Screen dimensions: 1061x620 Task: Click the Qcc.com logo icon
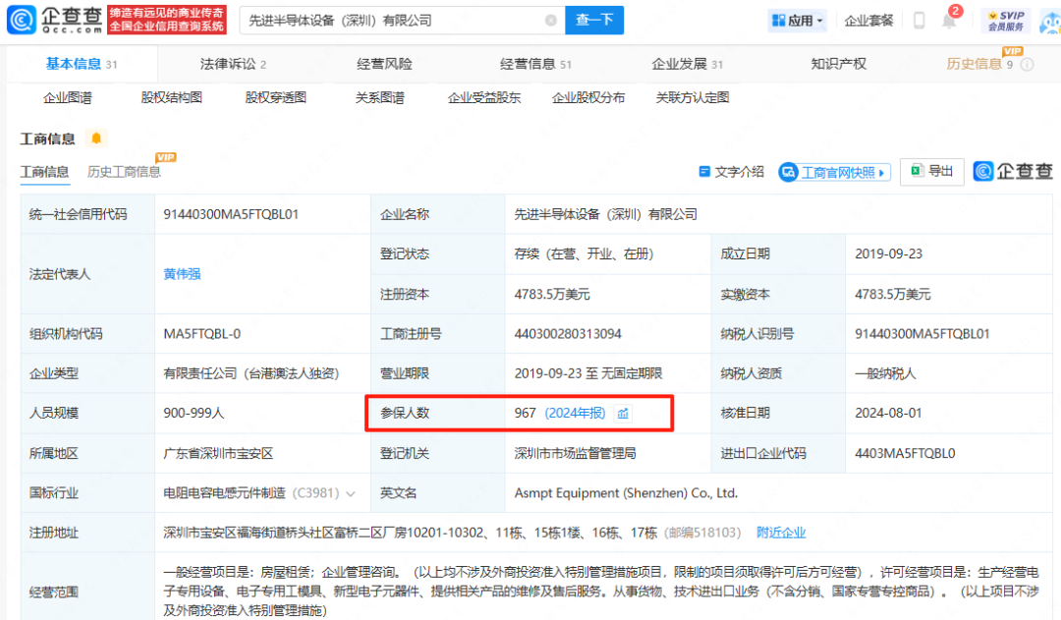click(x=21, y=20)
